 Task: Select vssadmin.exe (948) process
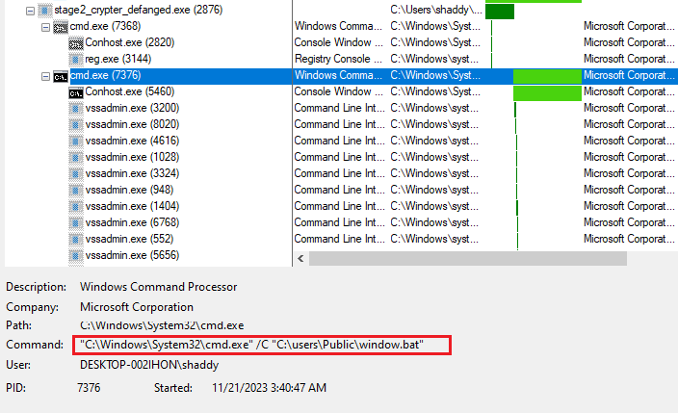pyautogui.click(x=129, y=190)
